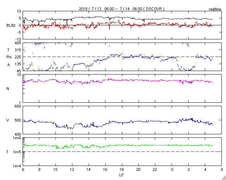
Task: Click the "135" tick label on Phi axis
Action: 18,64
